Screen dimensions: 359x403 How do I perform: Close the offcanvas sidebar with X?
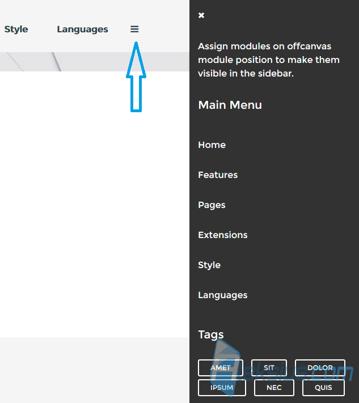tap(201, 15)
